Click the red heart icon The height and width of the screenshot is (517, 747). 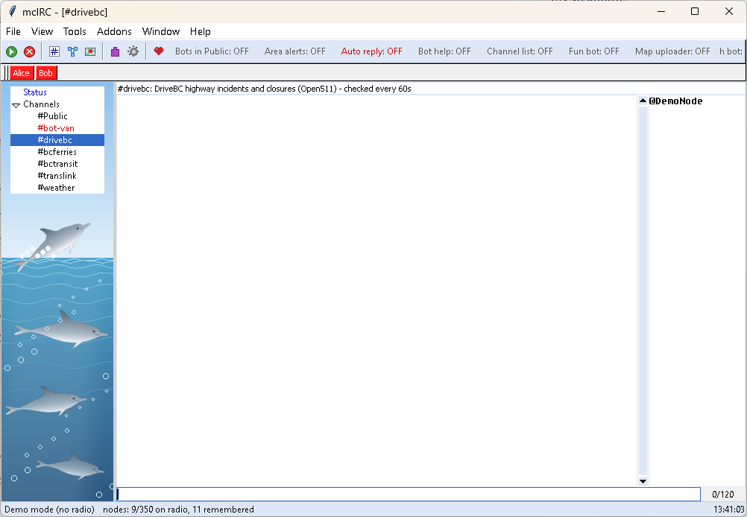(159, 51)
